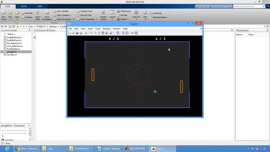Select the Zoom In tool
Viewport: 270px width, 152px height.
[x=91, y=33]
